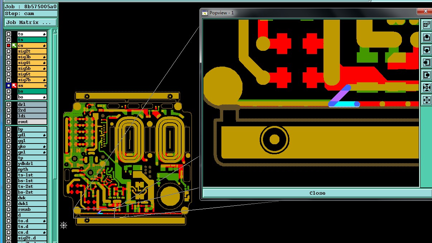The image size is (432, 243).
Task: Select the ts.d layer row
Action: point(32,227)
